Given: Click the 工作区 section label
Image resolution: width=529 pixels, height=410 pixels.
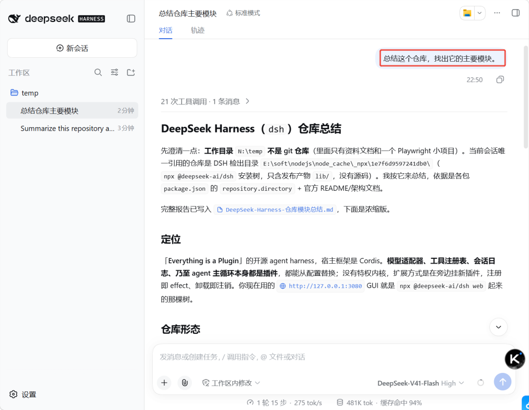Looking at the screenshot, I should 19,73.
